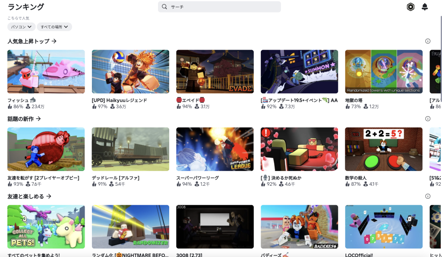Show info for 話題の新作 section

(428, 119)
